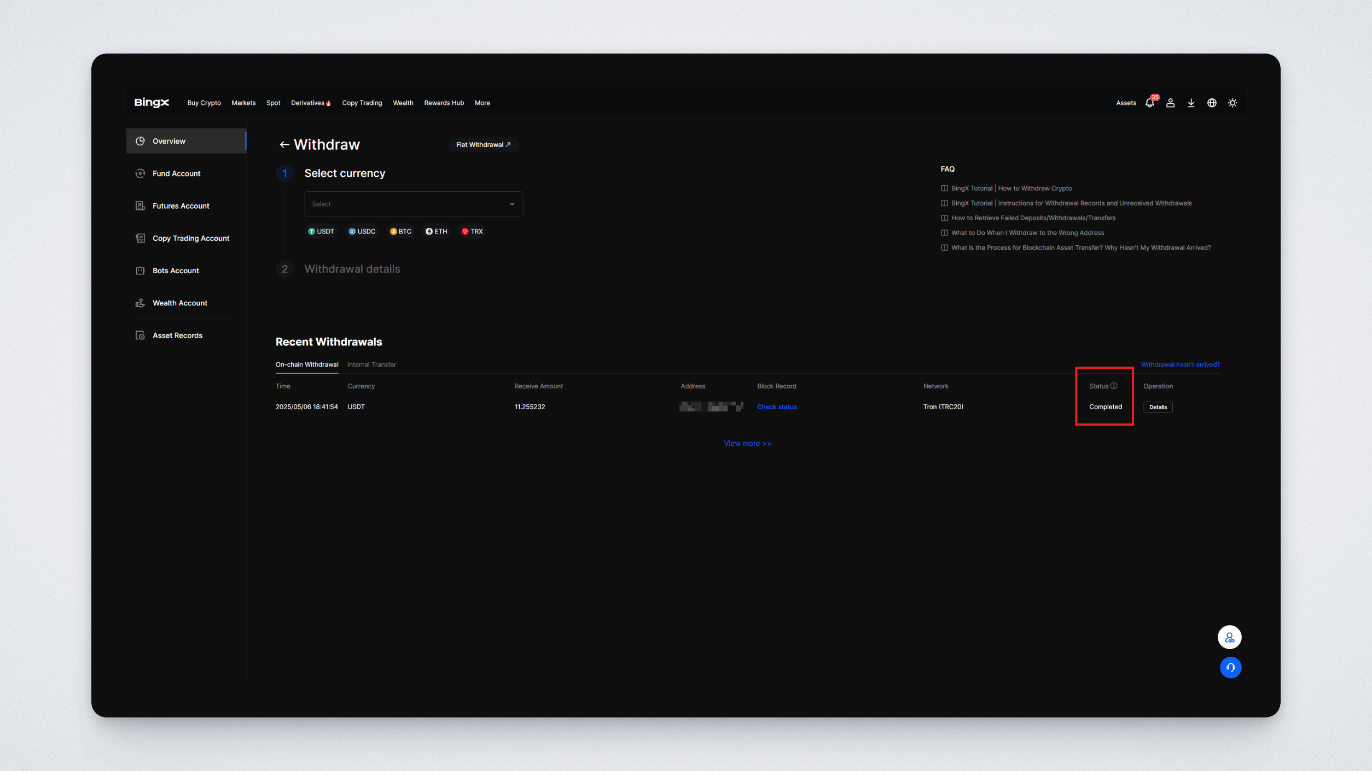Click the notification bell icon

[x=1149, y=103]
